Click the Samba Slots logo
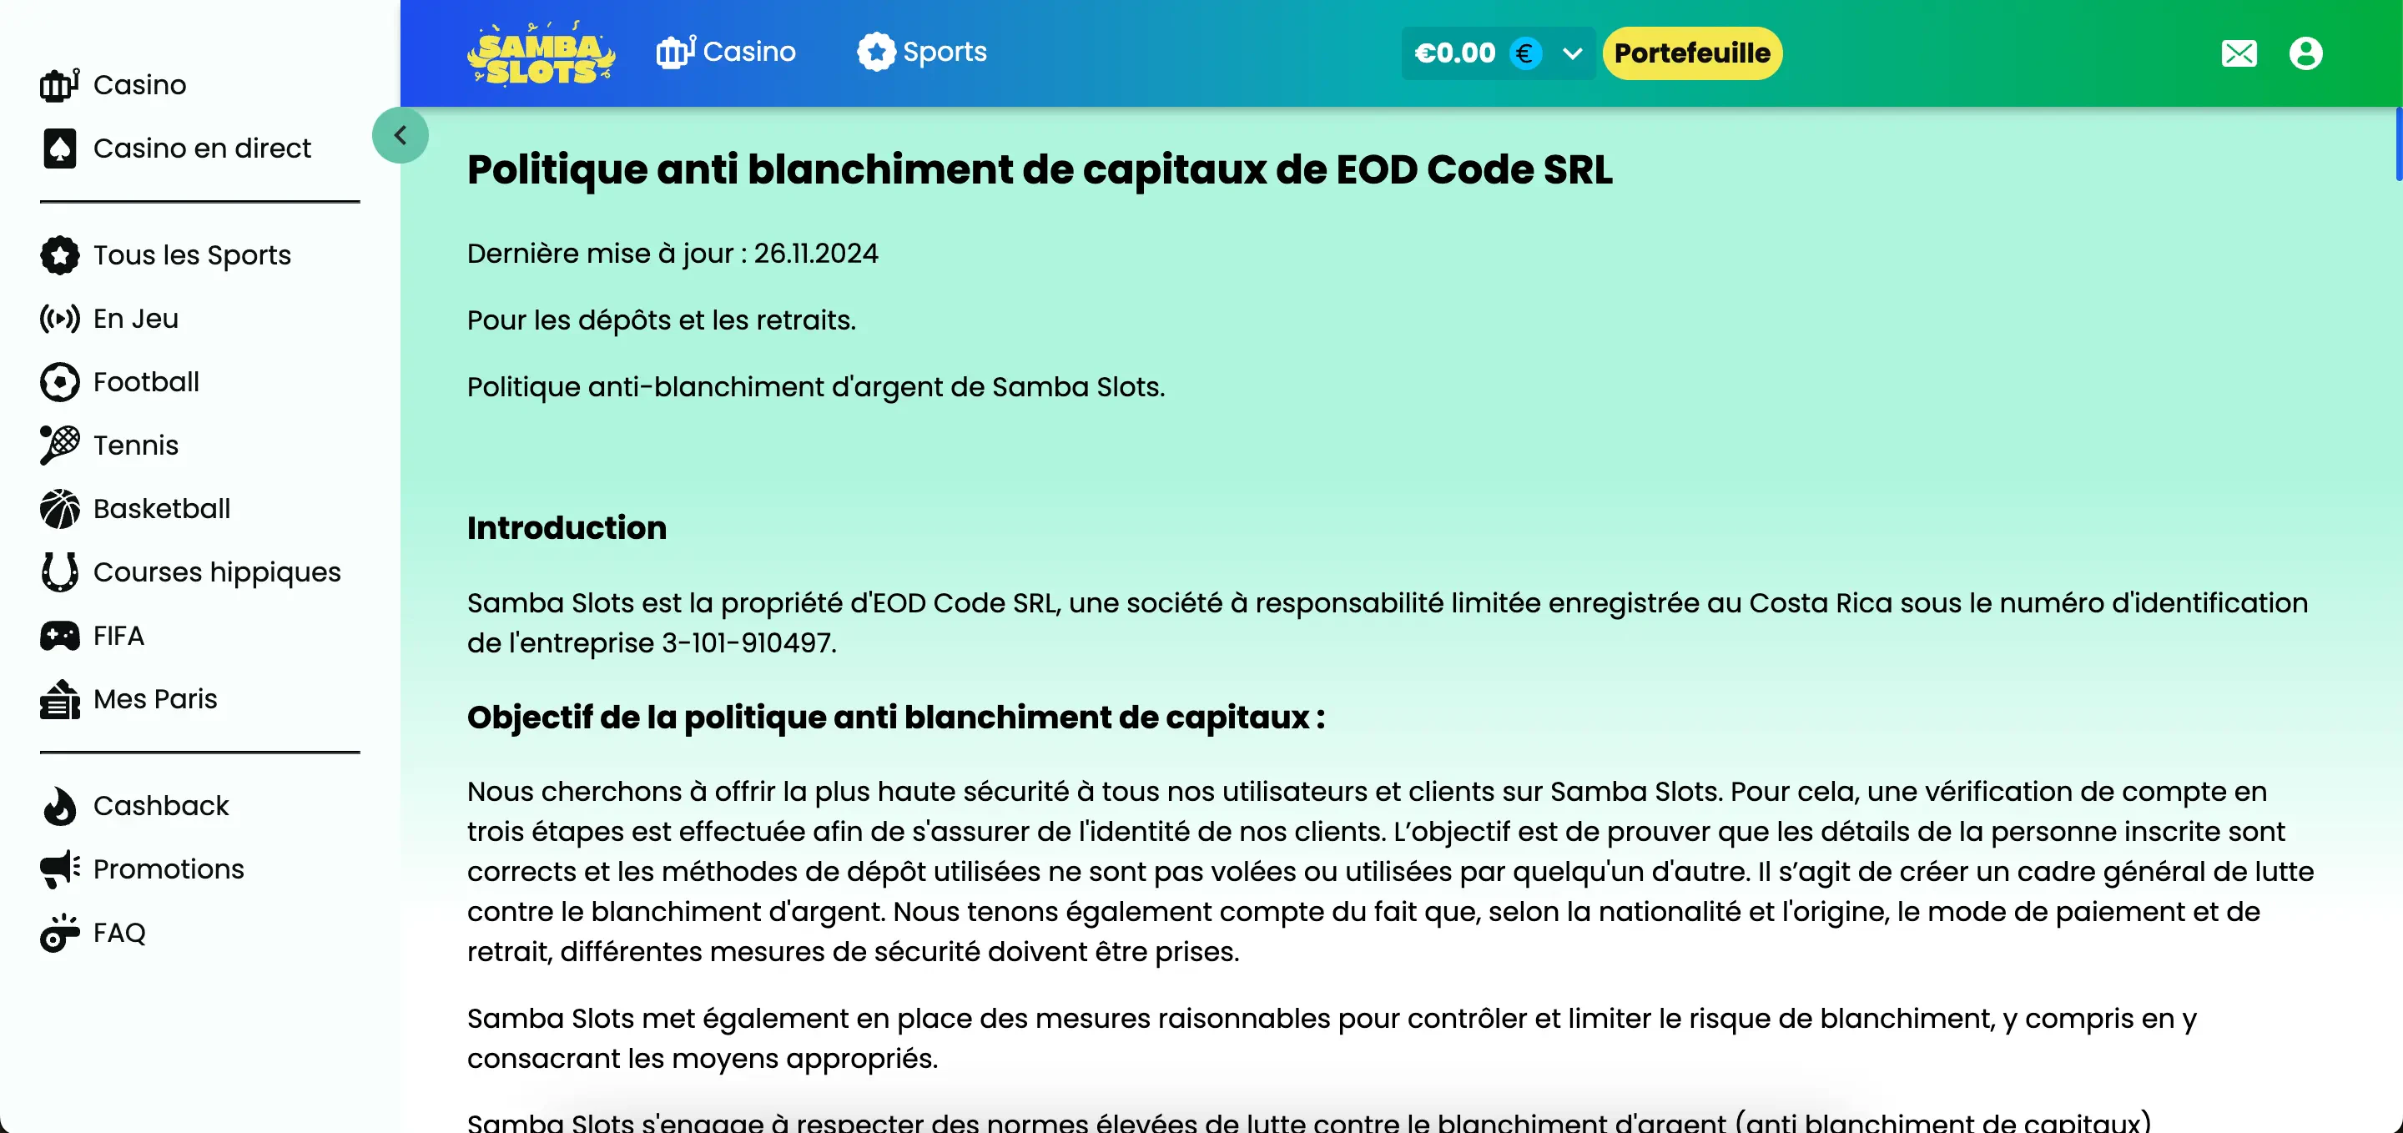 (x=541, y=53)
